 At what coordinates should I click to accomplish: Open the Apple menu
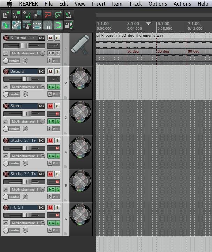[10, 3]
